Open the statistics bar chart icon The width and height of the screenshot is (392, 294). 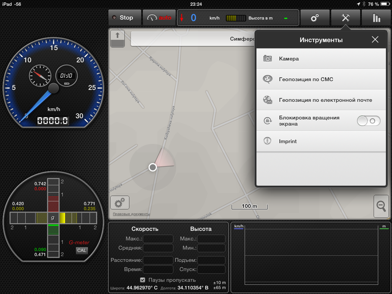[x=376, y=18]
